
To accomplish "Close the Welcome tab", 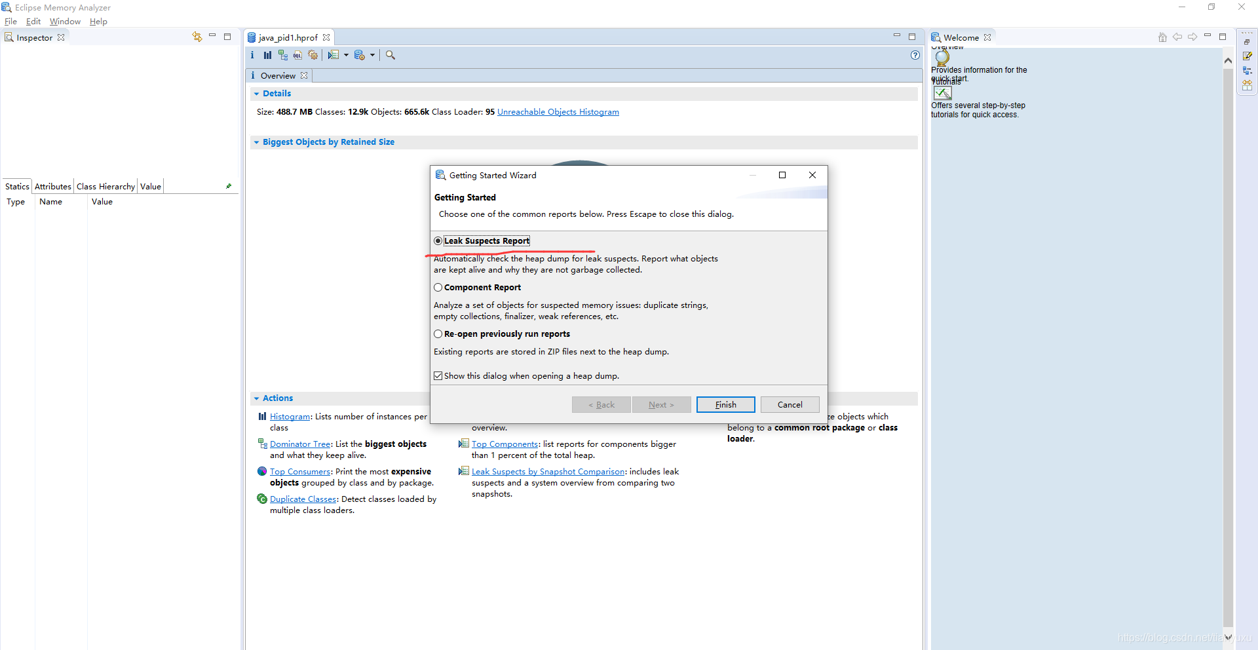I will [987, 37].
